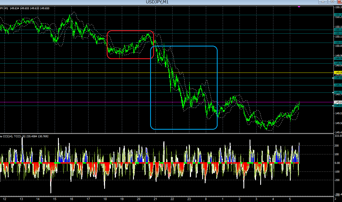The height and width of the screenshot is (202, 342).
Task: Click hour 19 on the time axis
Action: point(122,199)
